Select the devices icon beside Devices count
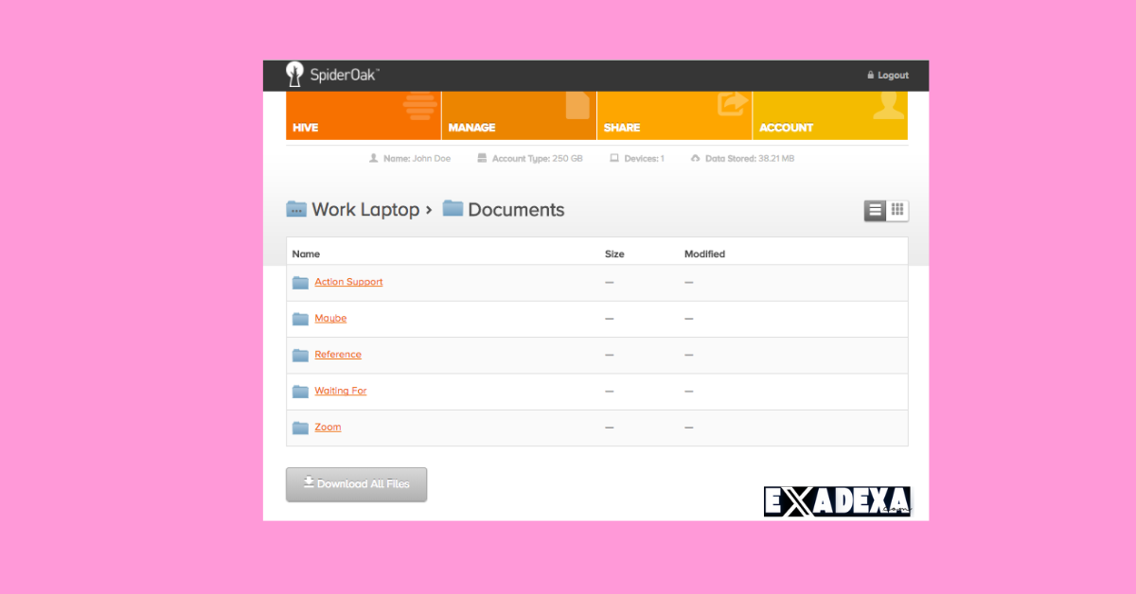 pos(614,158)
